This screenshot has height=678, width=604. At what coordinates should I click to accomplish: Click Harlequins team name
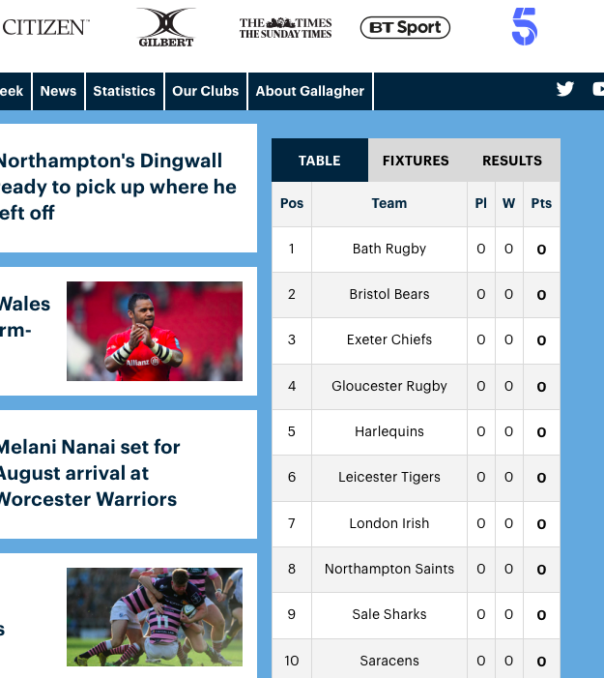point(389,432)
